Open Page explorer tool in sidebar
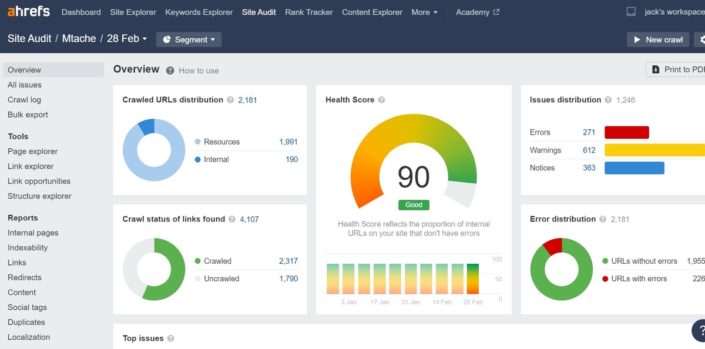 (x=32, y=151)
